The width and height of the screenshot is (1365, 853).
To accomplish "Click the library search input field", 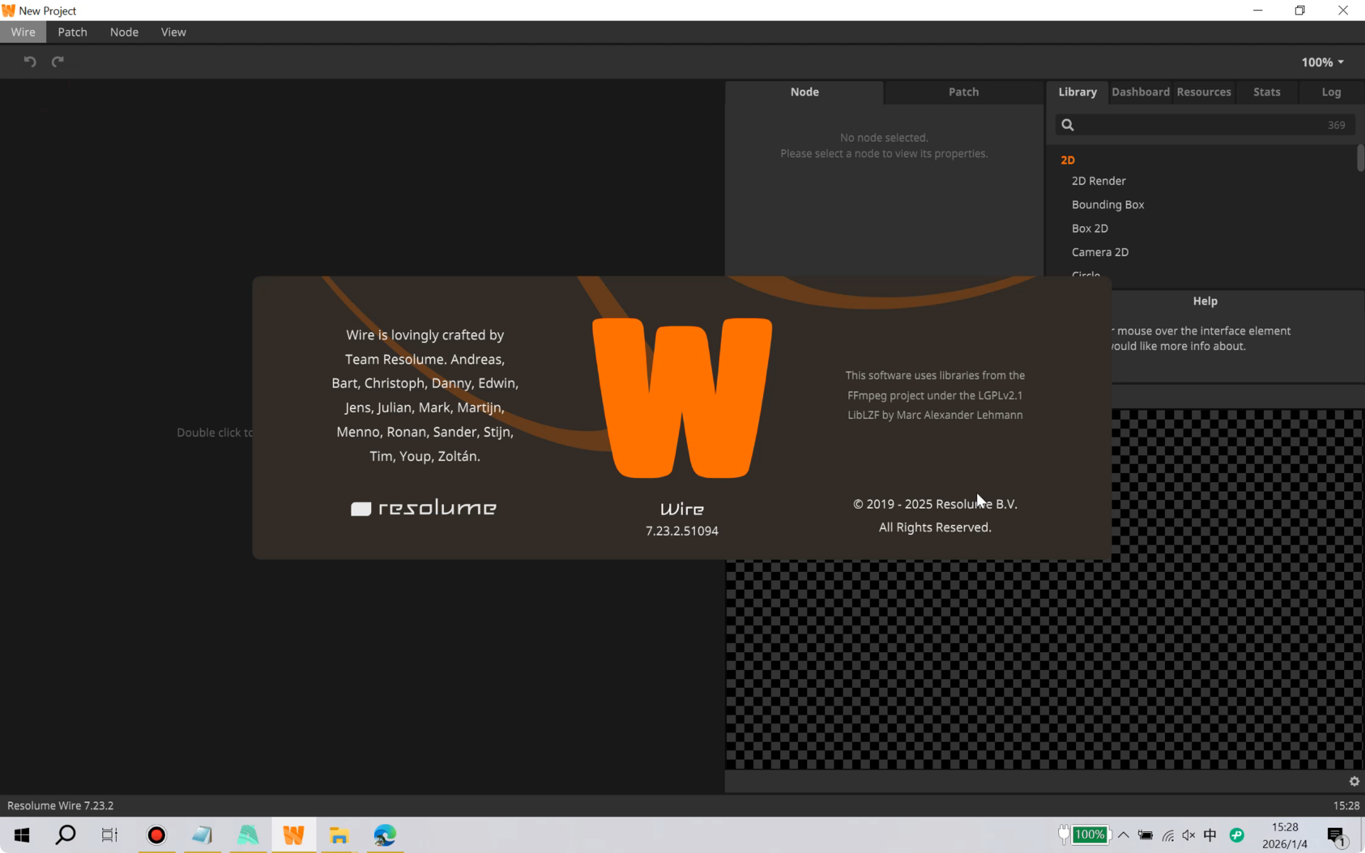I will click(x=1196, y=125).
